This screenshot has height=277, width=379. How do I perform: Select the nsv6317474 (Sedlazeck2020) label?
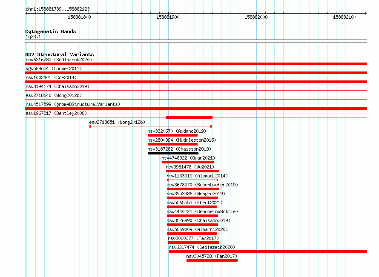[202, 247]
